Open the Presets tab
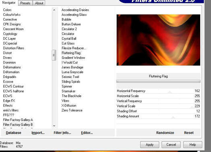Viewport: 211px width, 152px height. (x=25, y=3)
